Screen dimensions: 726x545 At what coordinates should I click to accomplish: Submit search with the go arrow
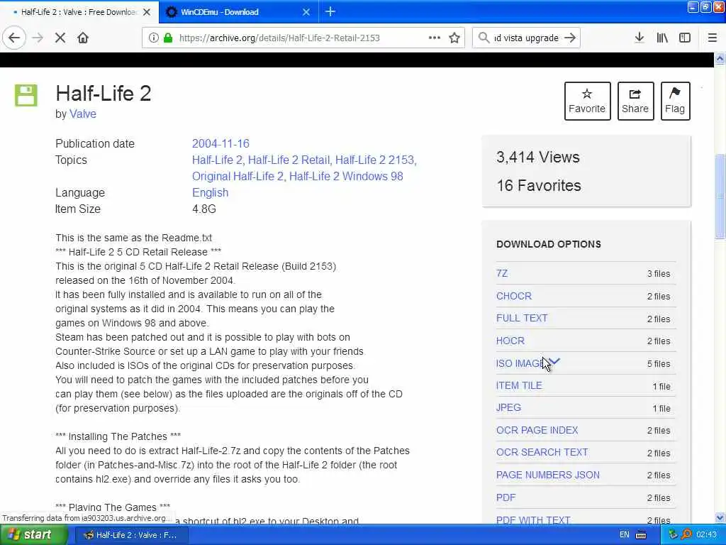tap(571, 38)
